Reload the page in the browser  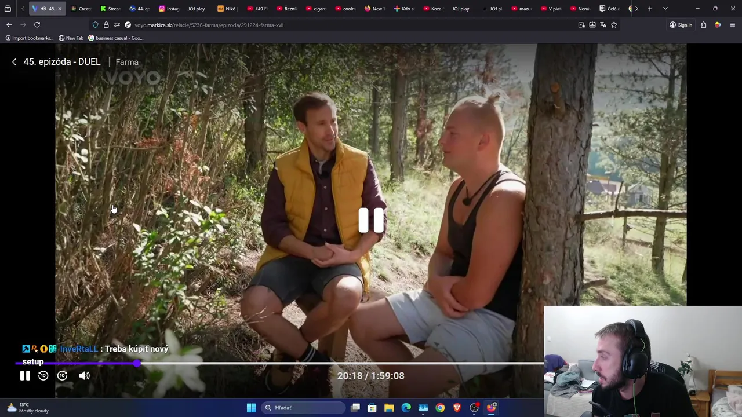pos(37,25)
